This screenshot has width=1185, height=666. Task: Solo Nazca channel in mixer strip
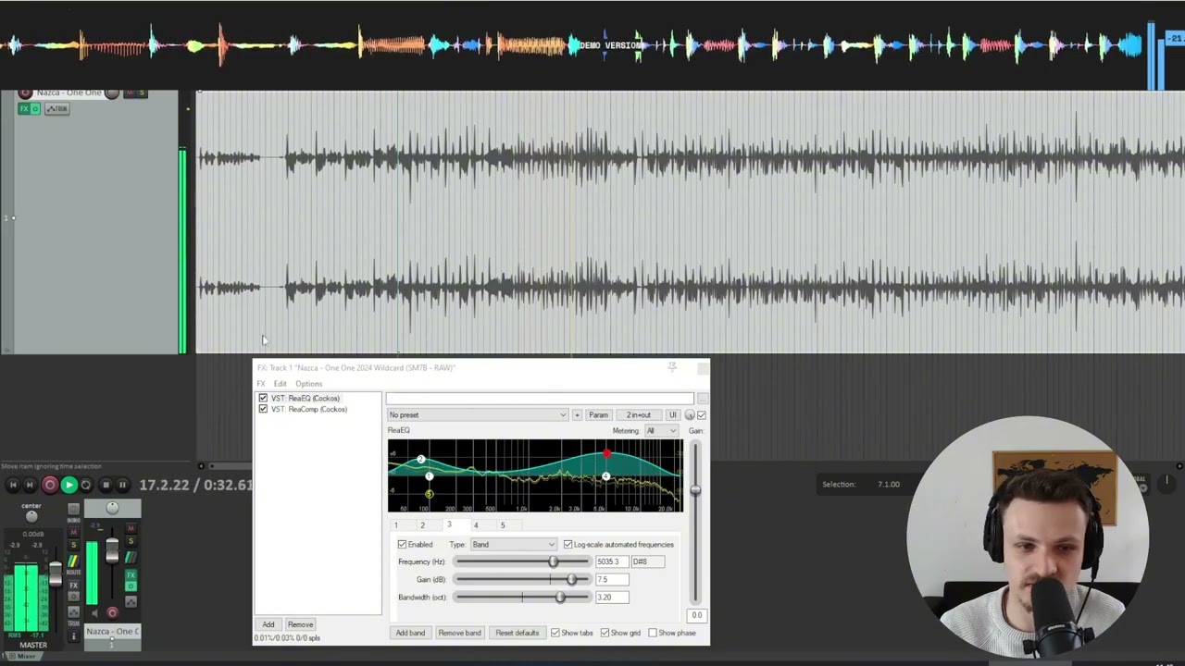click(131, 541)
